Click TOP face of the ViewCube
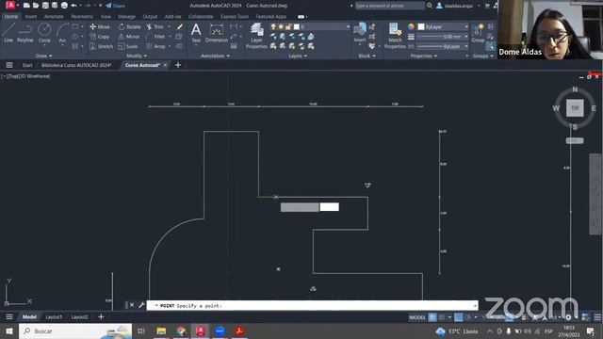Image resolution: width=603 pixels, height=339 pixels. [x=575, y=108]
